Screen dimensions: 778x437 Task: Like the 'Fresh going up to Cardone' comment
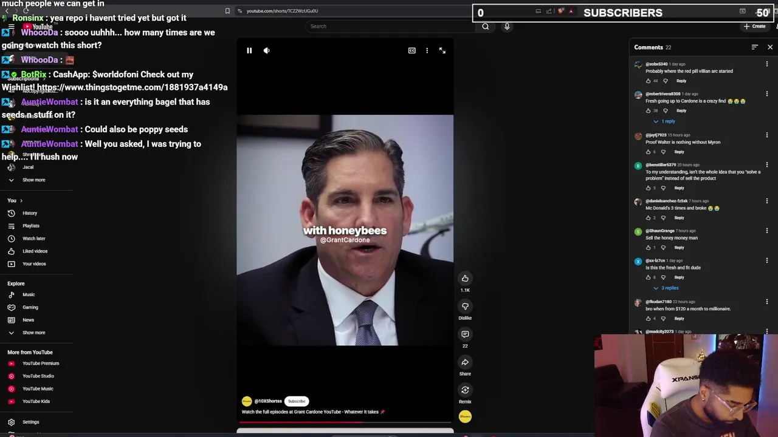648,110
